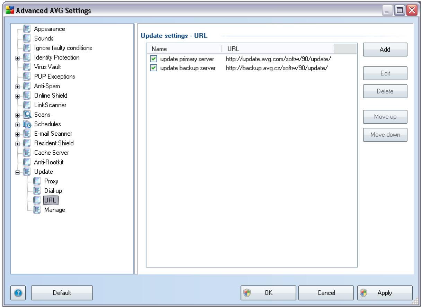Open the Virus Vault settings
The height and width of the screenshot is (307, 421).
click(47, 67)
